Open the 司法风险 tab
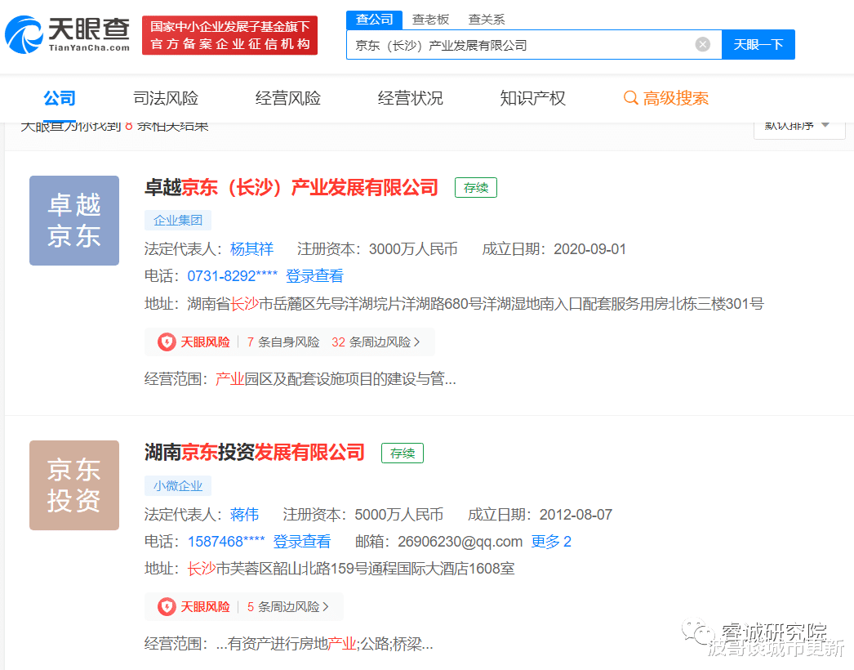This screenshot has height=670, width=854. pos(166,98)
